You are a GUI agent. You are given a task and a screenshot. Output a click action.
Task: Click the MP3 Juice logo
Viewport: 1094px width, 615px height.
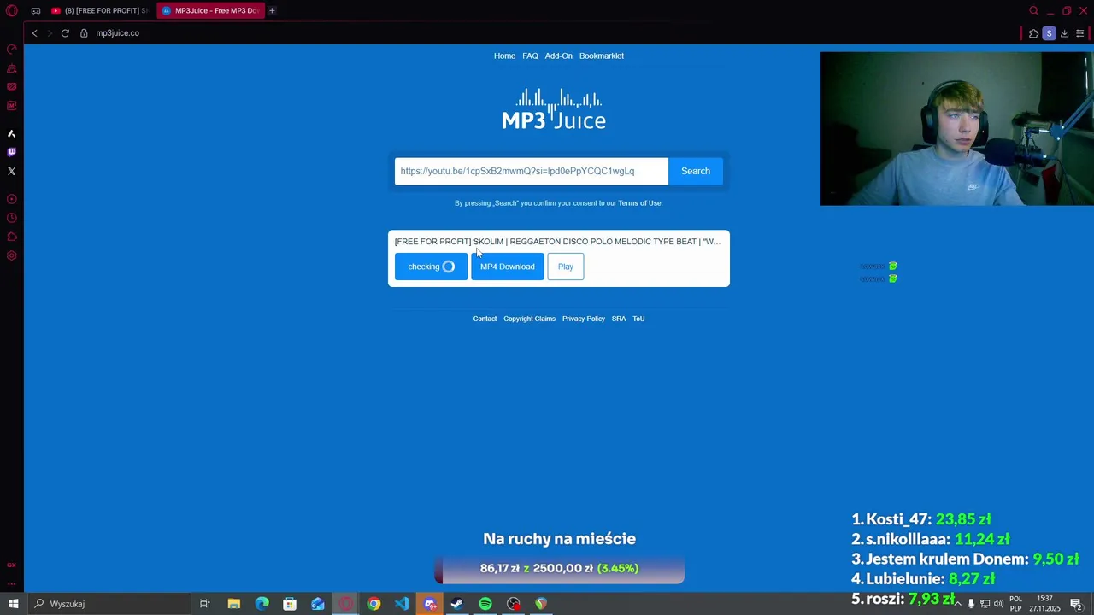(x=554, y=109)
